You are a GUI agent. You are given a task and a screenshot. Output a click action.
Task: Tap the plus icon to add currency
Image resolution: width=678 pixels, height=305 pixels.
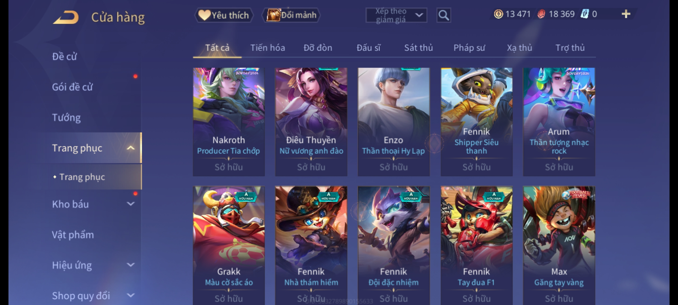pyautogui.click(x=626, y=14)
